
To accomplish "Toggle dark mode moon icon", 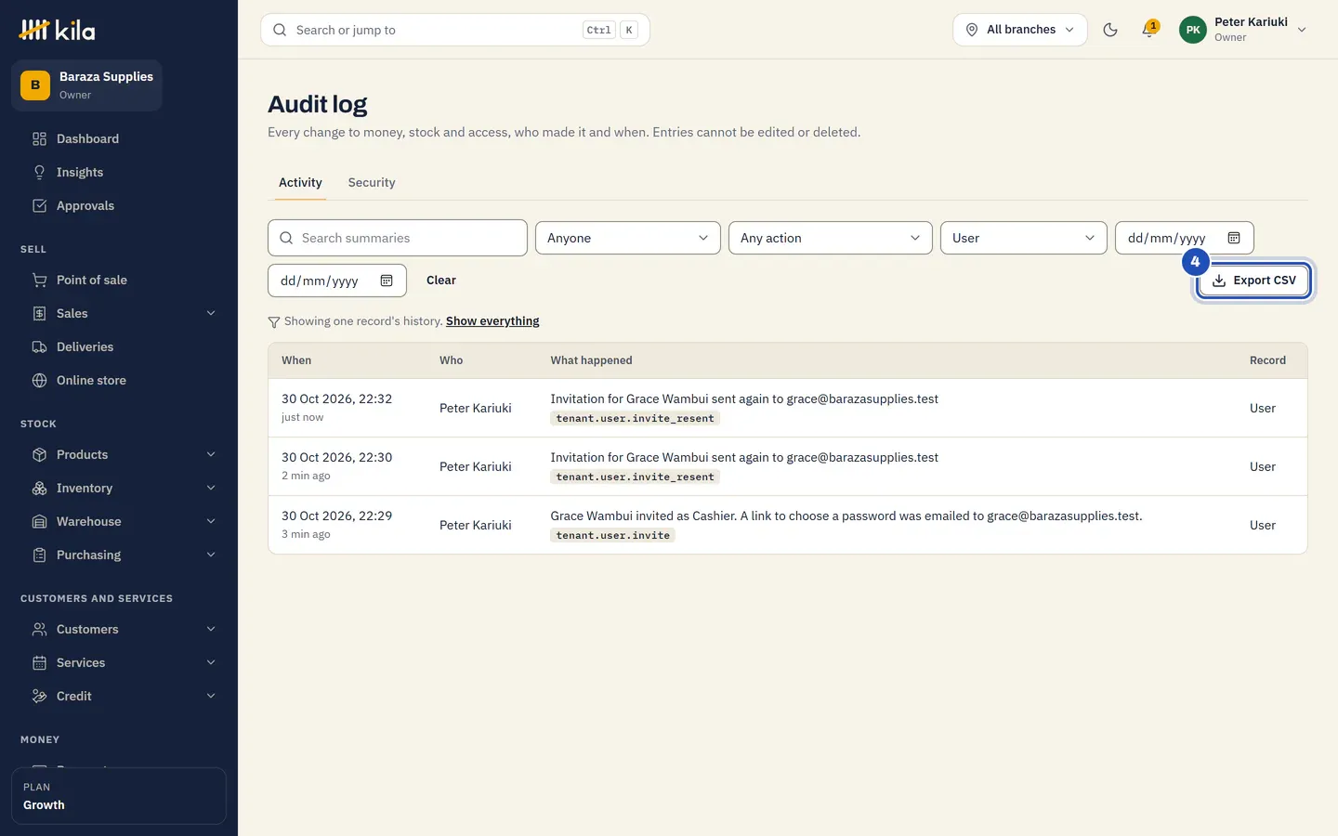I will coord(1109,30).
